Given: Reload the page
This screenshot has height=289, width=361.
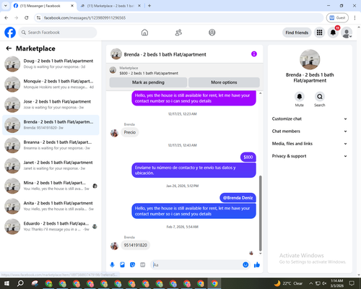Looking at the screenshot, I should click(27, 18).
